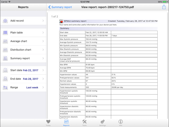169x127 pixels.
Task: Tap the 'Average MAP' cell
Action: coord(72,60)
